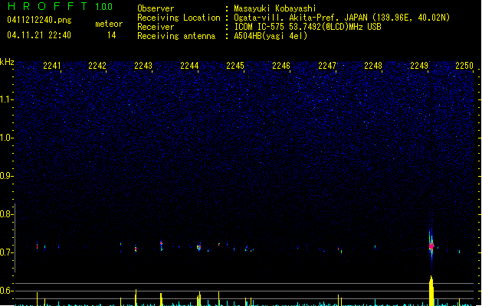The height and width of the screenshot is (306, 482).
Task: Click the Receiving antenna field label
Action: point(176,36)
